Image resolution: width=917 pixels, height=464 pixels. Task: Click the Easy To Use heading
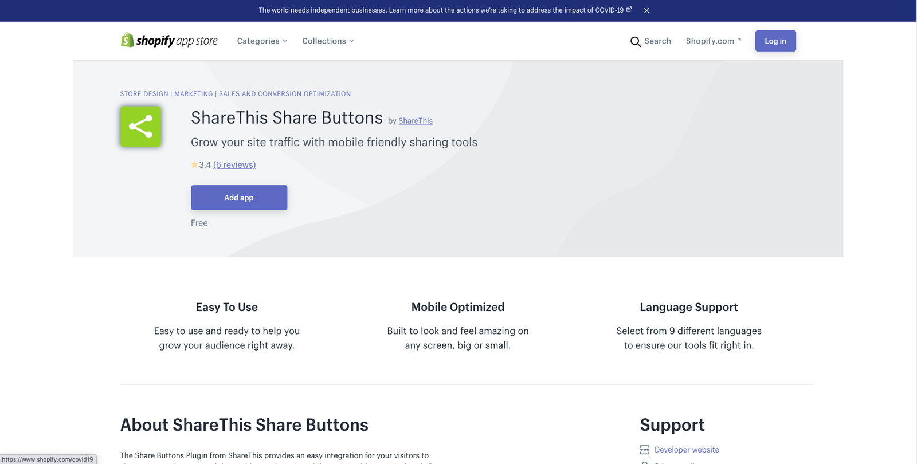coord(227,307)
